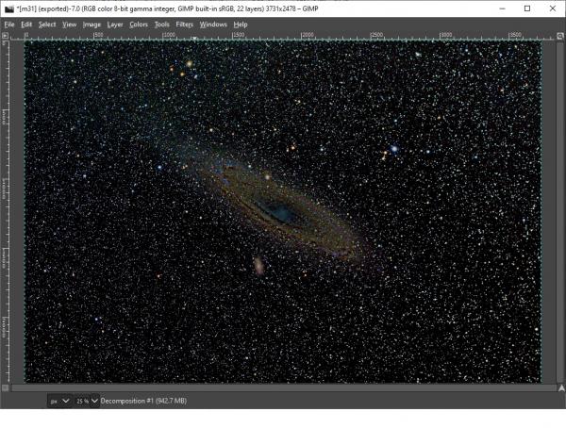
Task: Click the 25 % zoom input field
Action: [x=82, y=401]
